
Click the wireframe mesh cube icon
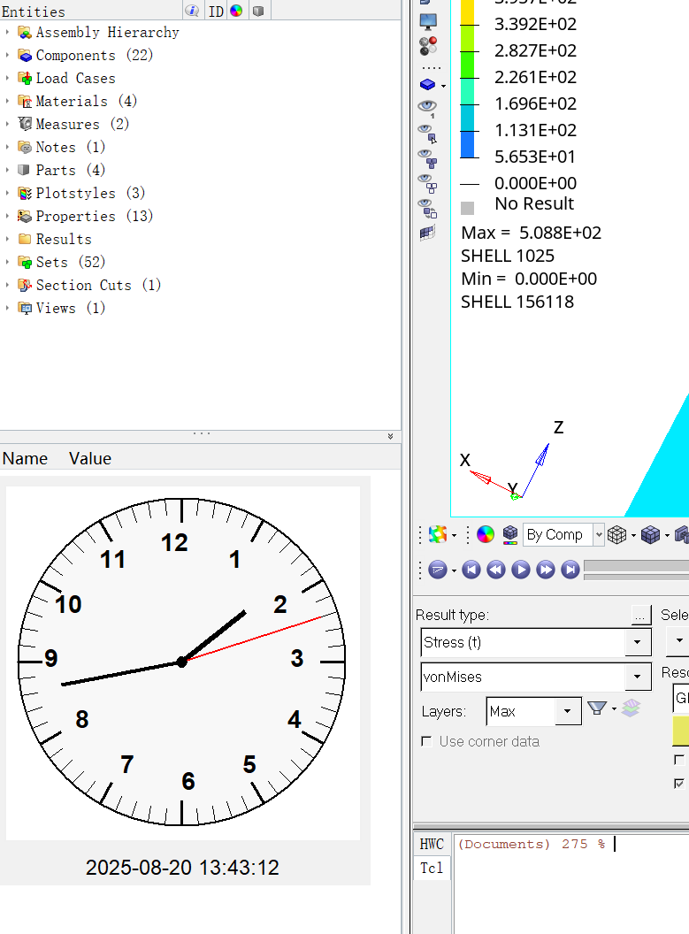tap(617, 534)
